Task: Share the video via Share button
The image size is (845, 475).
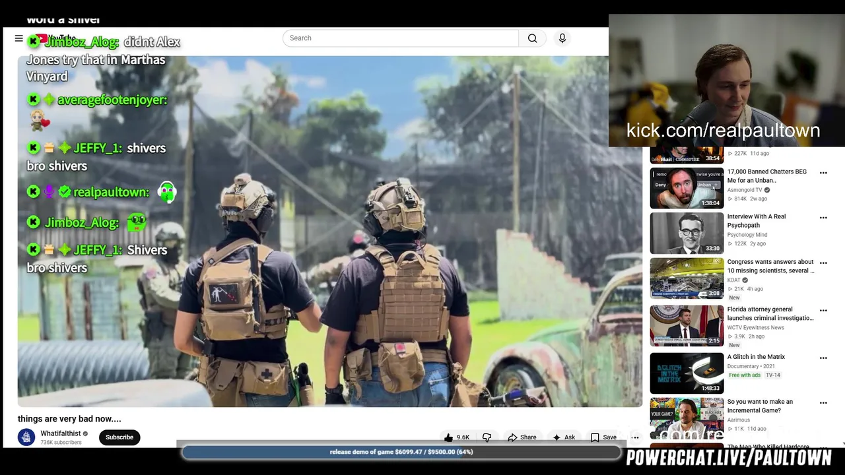Action: coord(522,437)
